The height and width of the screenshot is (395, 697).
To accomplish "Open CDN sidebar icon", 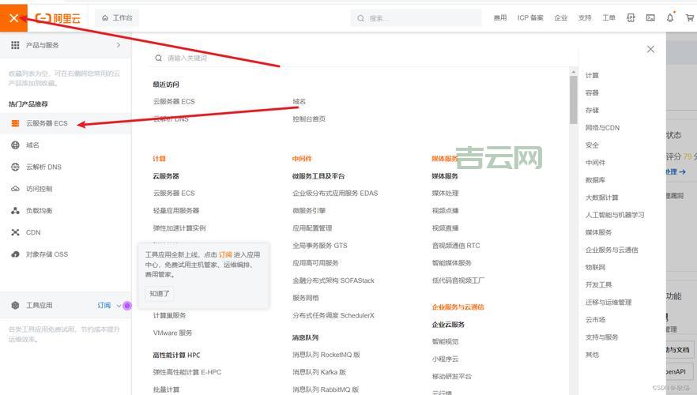I will pyautogui.click(x=15, y=232).
